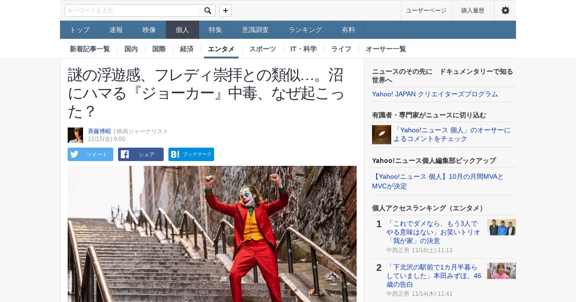Open ranking 2 article about 本田みずほ
Image resolution: width=576 pixels, height=302 pixels.
click(x=434, y=276)
